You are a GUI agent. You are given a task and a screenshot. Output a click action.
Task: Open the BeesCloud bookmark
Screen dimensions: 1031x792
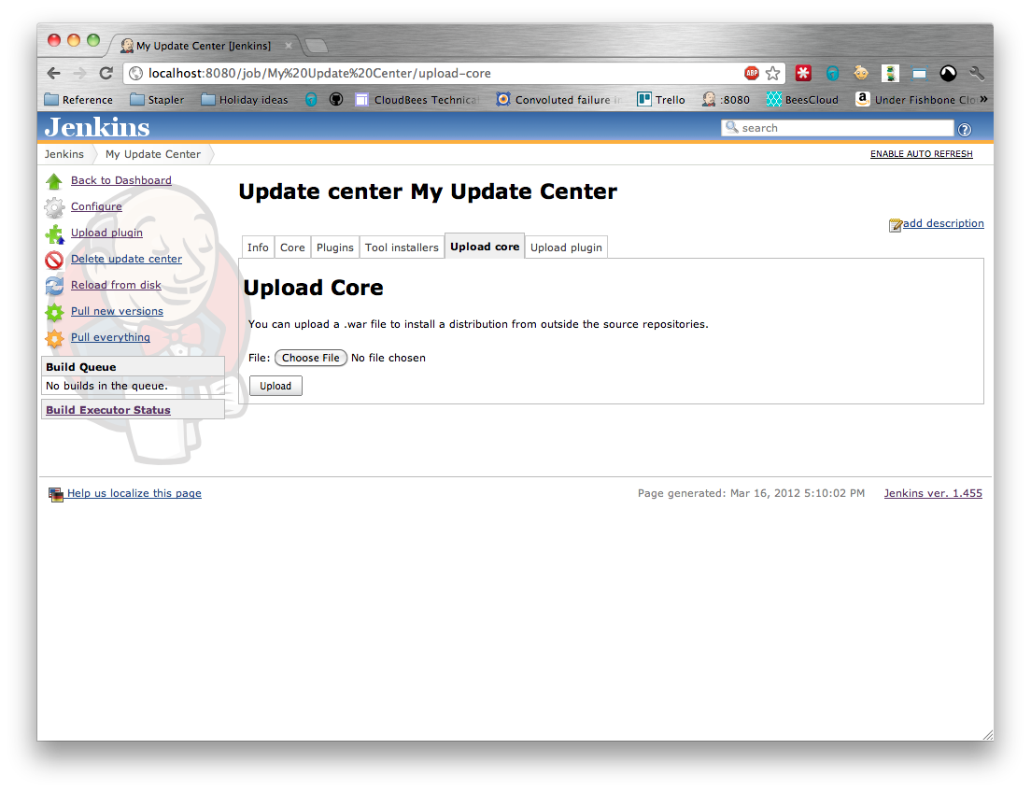[802, 99]
